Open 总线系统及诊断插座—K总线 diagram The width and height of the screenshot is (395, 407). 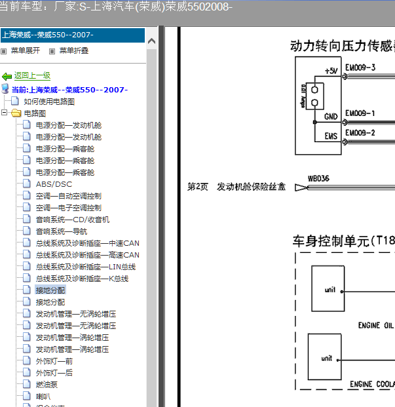[x=83, y=279]
